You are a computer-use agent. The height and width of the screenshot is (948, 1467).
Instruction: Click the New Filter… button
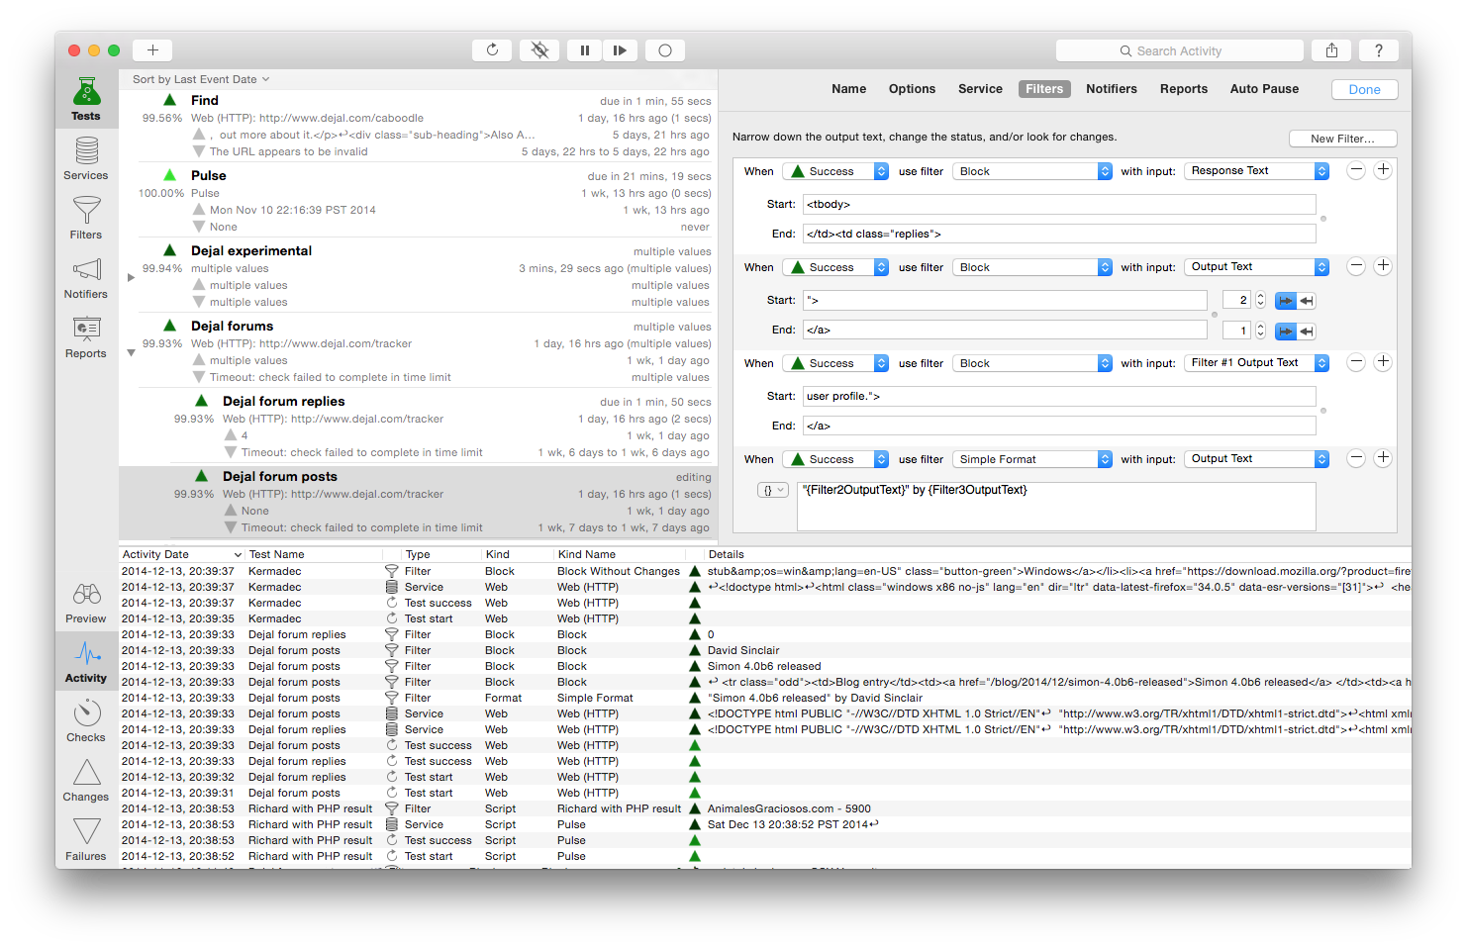click(1342, 139)
